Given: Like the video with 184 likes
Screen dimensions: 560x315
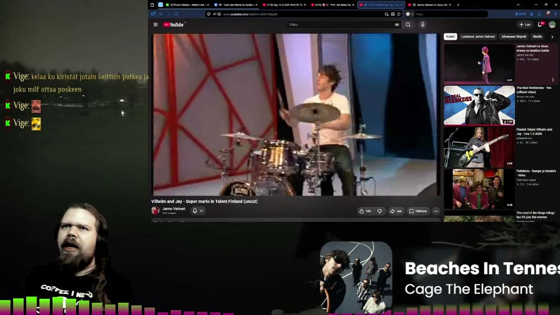Looking at the screenshot, I should click(365, 211).
